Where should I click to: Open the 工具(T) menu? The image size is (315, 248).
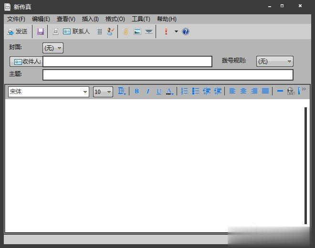(141, 19)
